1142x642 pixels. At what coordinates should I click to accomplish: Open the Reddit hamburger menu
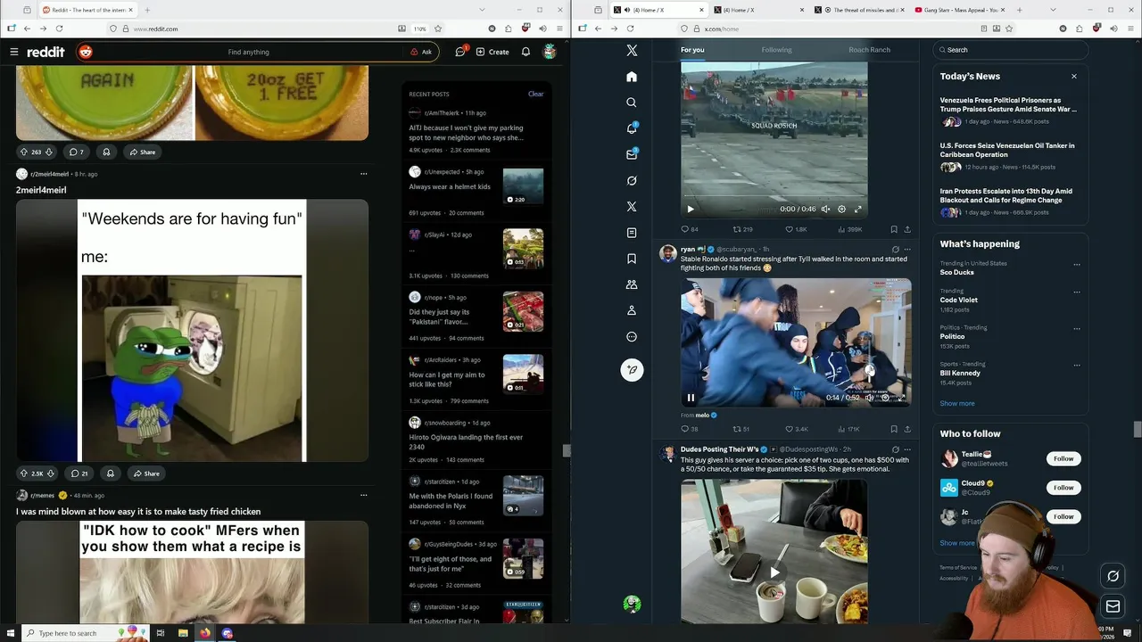(14, 52)
